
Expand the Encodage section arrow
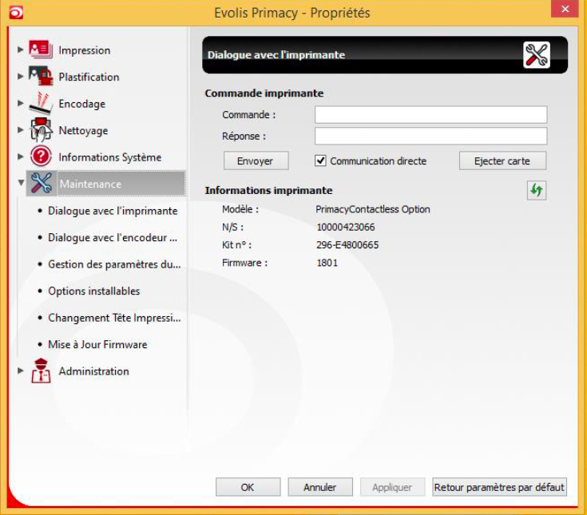pos(20,103)
